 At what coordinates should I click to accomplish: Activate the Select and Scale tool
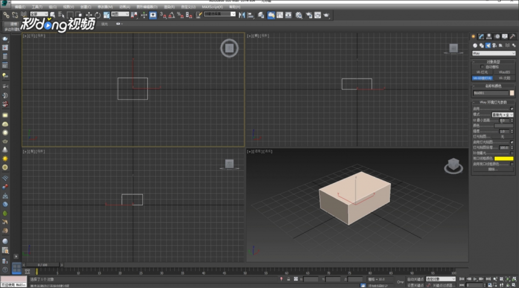click(106, 15)
